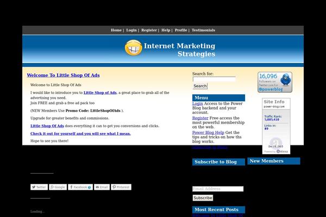Share the post via Google button
This screenshot has height=217, width=326.
(x=58, y=187)
